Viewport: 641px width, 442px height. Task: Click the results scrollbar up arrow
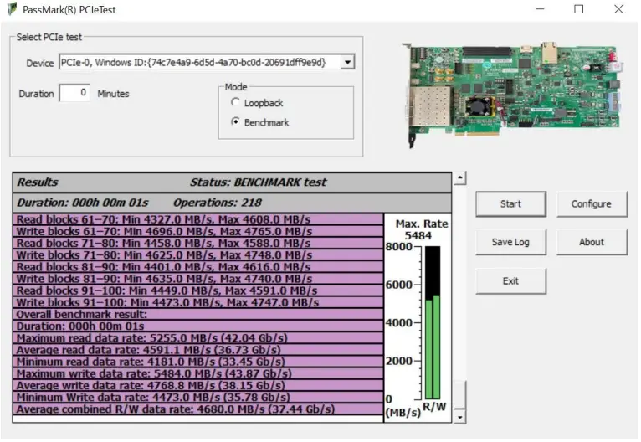coord(460,177)
